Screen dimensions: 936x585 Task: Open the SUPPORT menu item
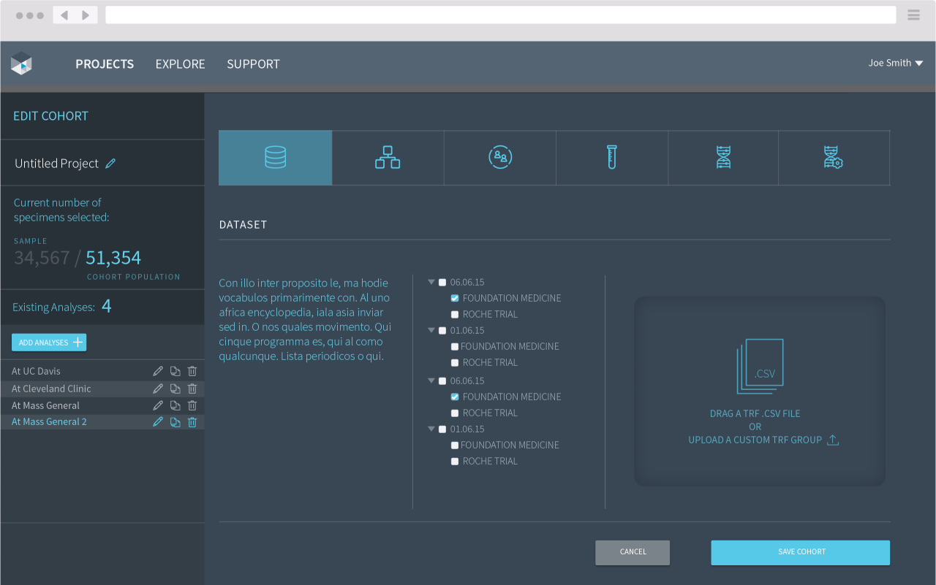coord(253,64)
